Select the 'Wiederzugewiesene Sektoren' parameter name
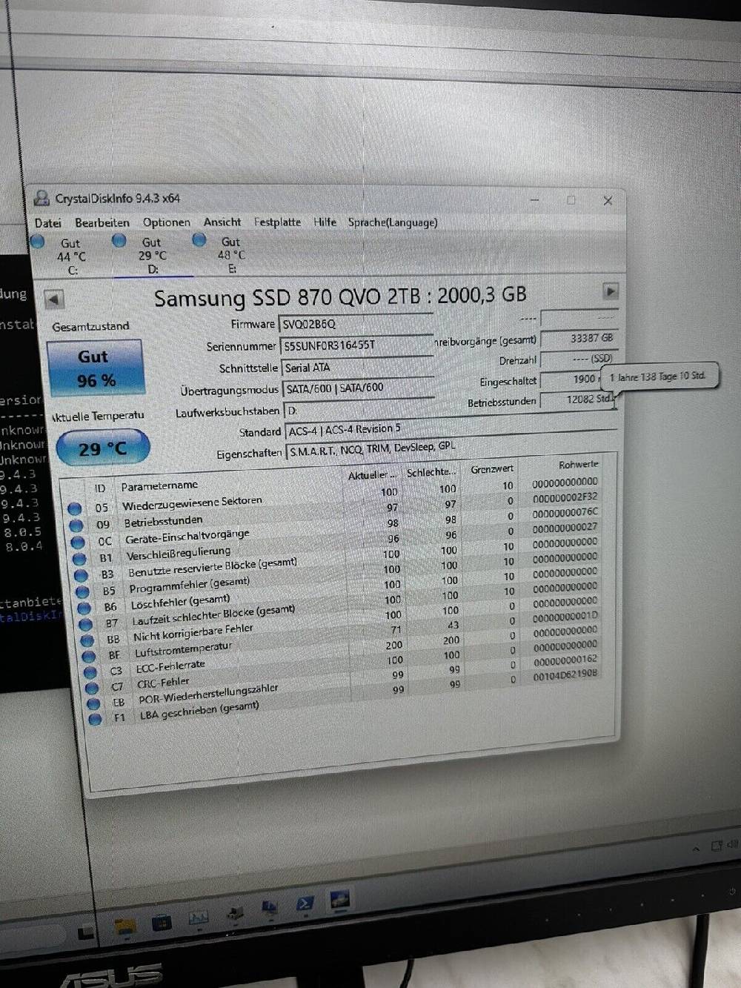The width and height of the screenshot is (741, 988). pos(193,503)
